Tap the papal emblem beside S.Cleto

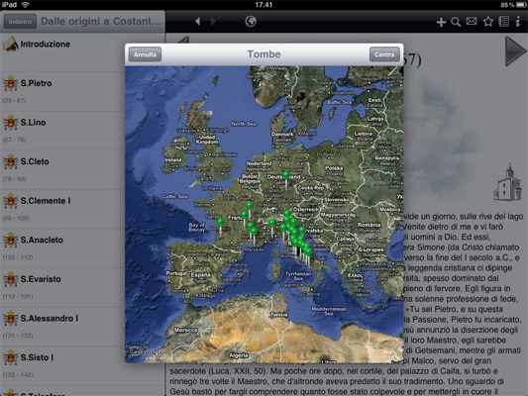pyautogui.click(x=10, y=161)
